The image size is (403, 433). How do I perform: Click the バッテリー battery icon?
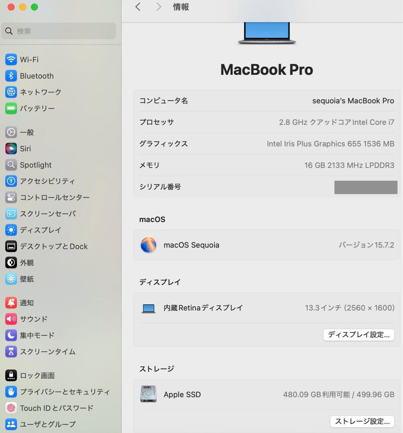pyautogui.click(x=11, y=108)
